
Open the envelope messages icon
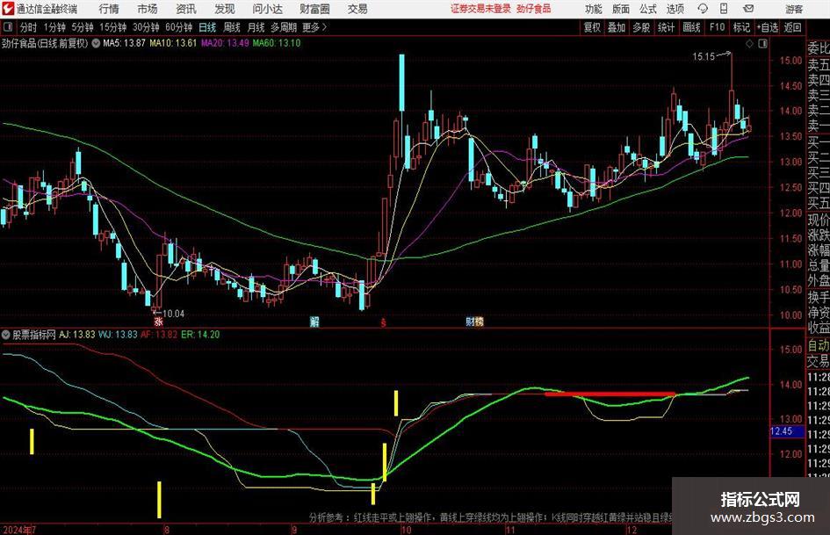tap(748, 9)
